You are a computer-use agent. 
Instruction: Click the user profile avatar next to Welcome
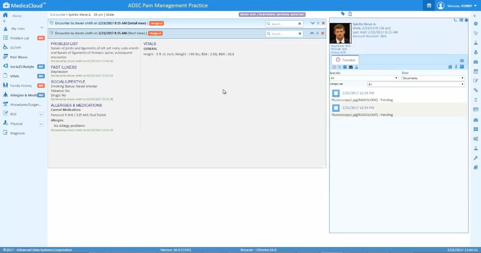(x=441, y=6)
